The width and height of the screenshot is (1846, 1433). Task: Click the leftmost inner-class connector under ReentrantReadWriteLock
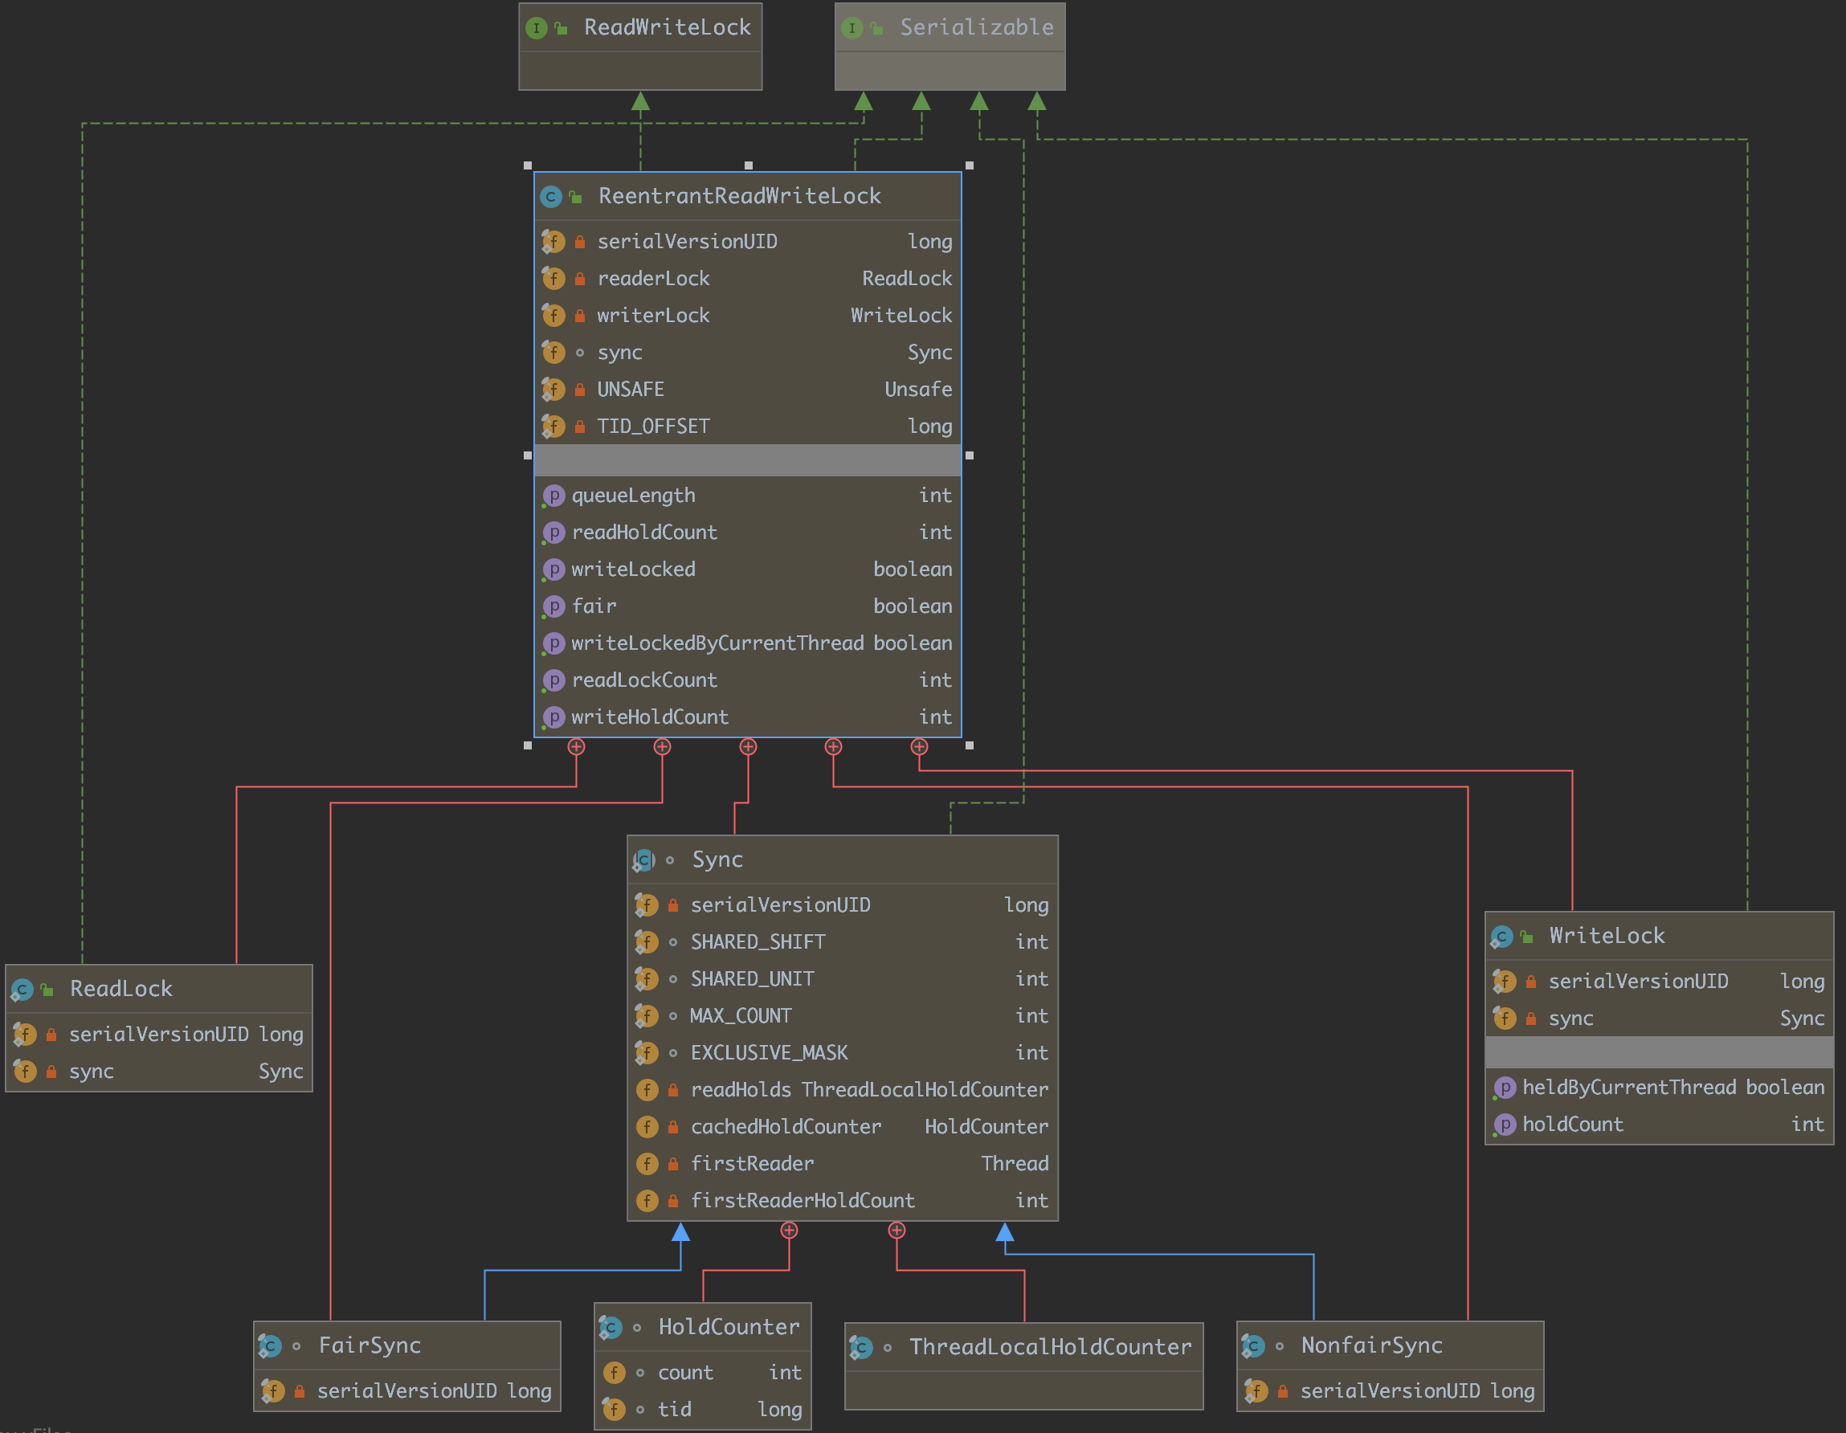click(x=577, y=747)
